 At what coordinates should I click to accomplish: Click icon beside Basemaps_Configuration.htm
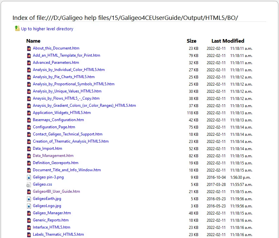[x=29, y=120]
